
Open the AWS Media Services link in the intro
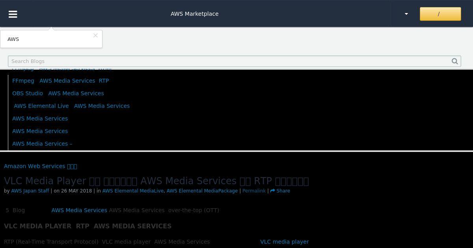(x=79, y=210)
